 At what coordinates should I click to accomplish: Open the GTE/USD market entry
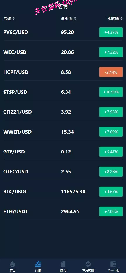[63, 152]
